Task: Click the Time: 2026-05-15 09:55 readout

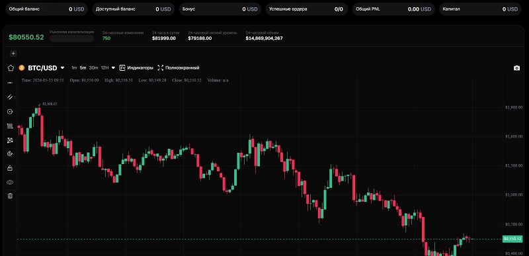Action: (x=43, y=80)
